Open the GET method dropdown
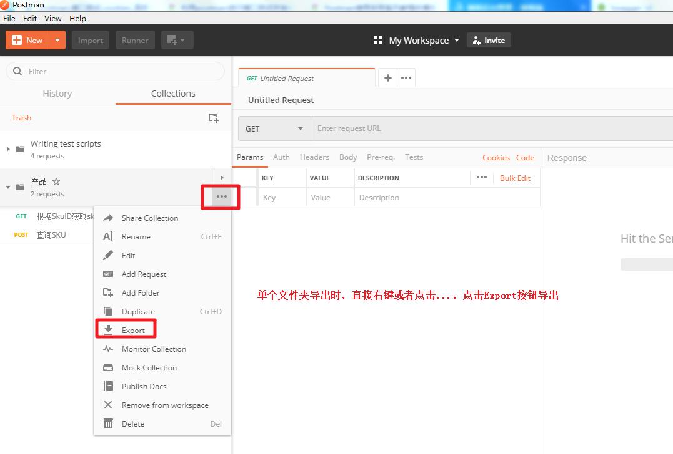This screenshot has height=454, width=673. click(274, 128)
